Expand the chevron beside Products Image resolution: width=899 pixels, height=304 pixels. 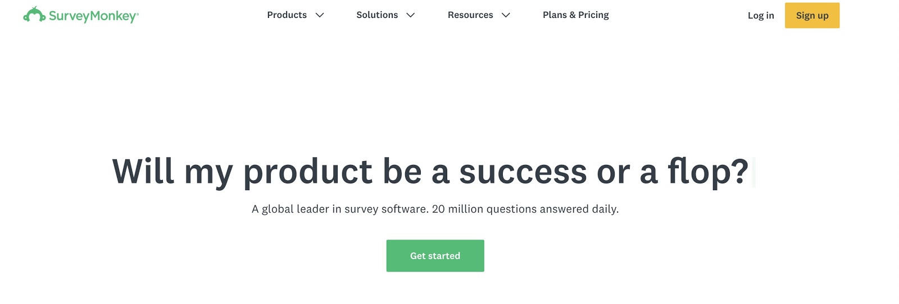320,15
